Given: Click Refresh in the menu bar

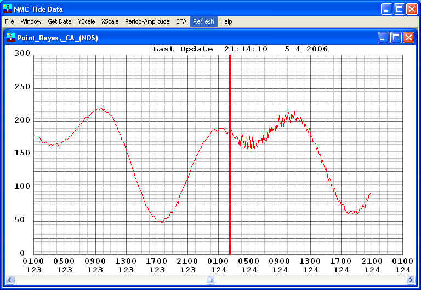Looking at the screenshot, I should click(x=203, y=21).
